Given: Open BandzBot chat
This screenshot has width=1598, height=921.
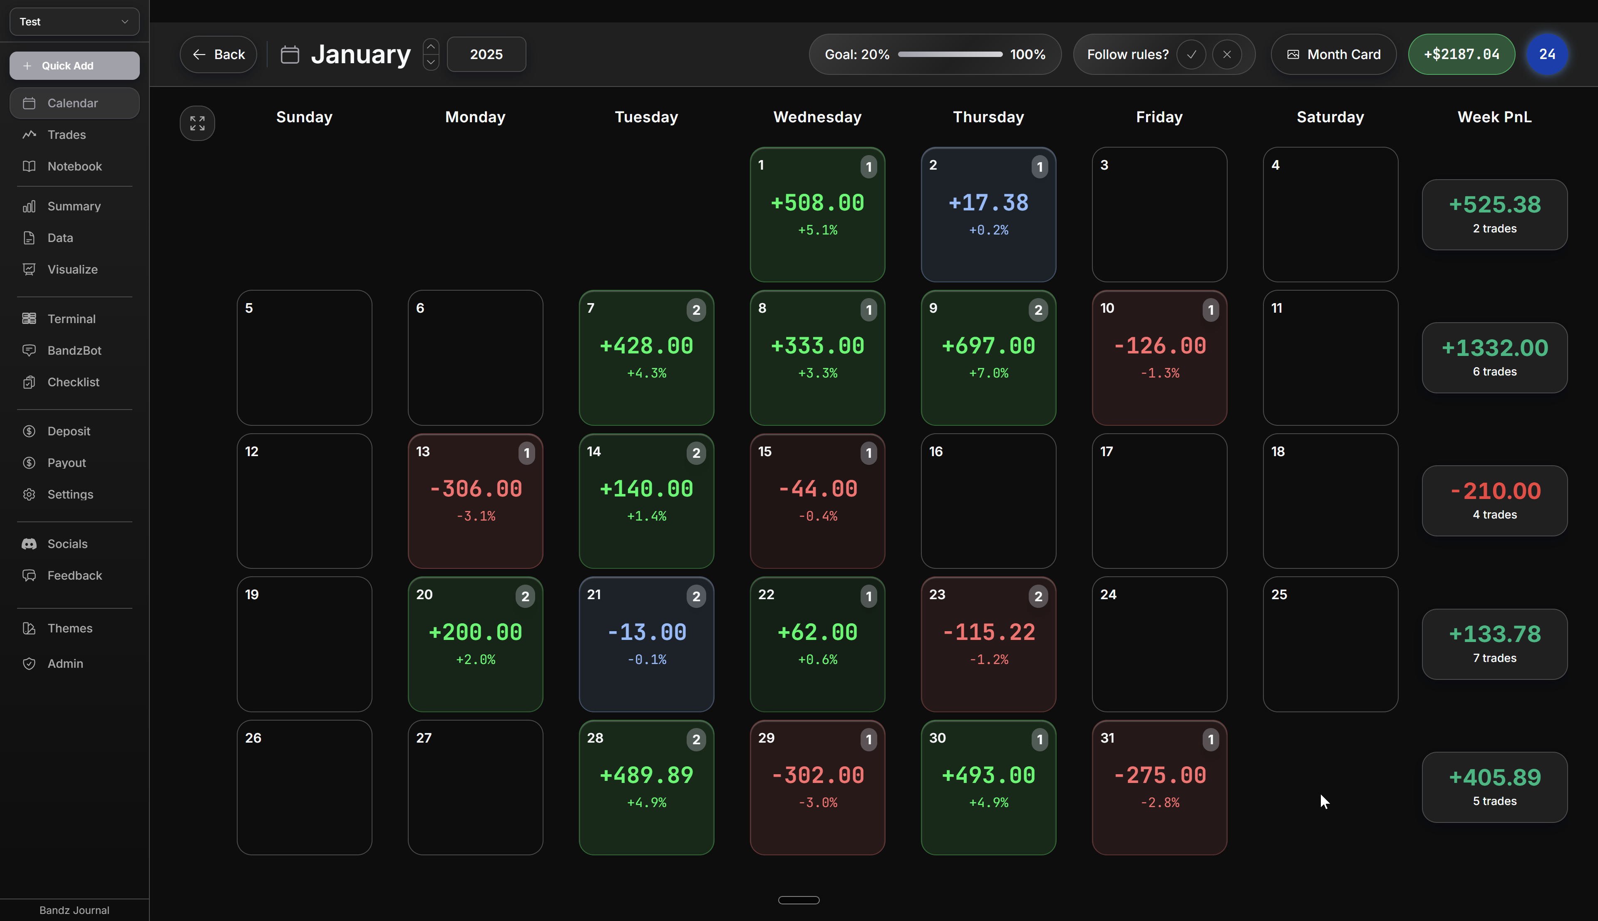Looking at the screenshot, I should 74,351.
